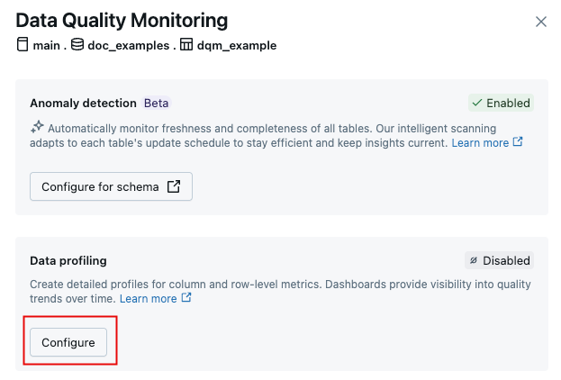This screenshot has height=380, width=561.
Task: Open Learn more link for anomaly detection
Action: tap(480, 142)
